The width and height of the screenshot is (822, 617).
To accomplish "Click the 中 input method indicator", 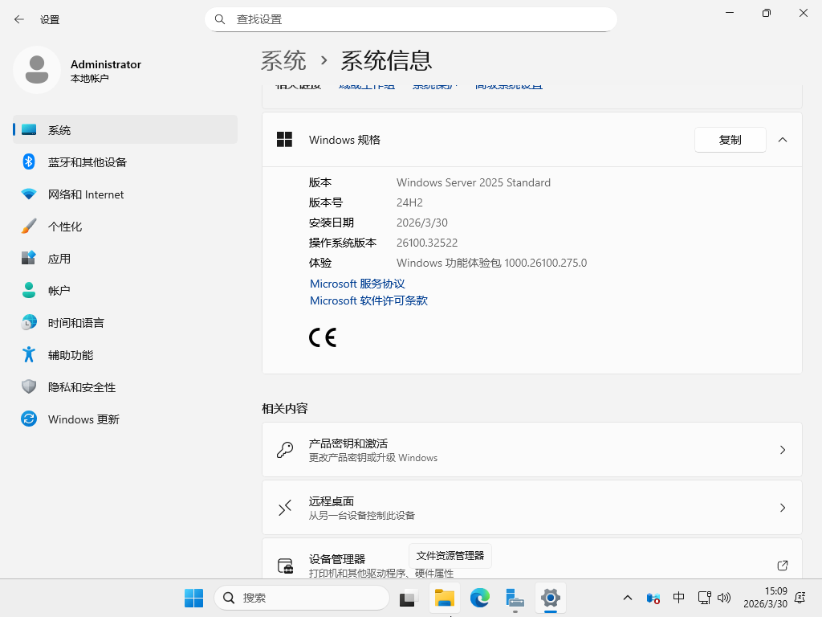I will point(678,598).
